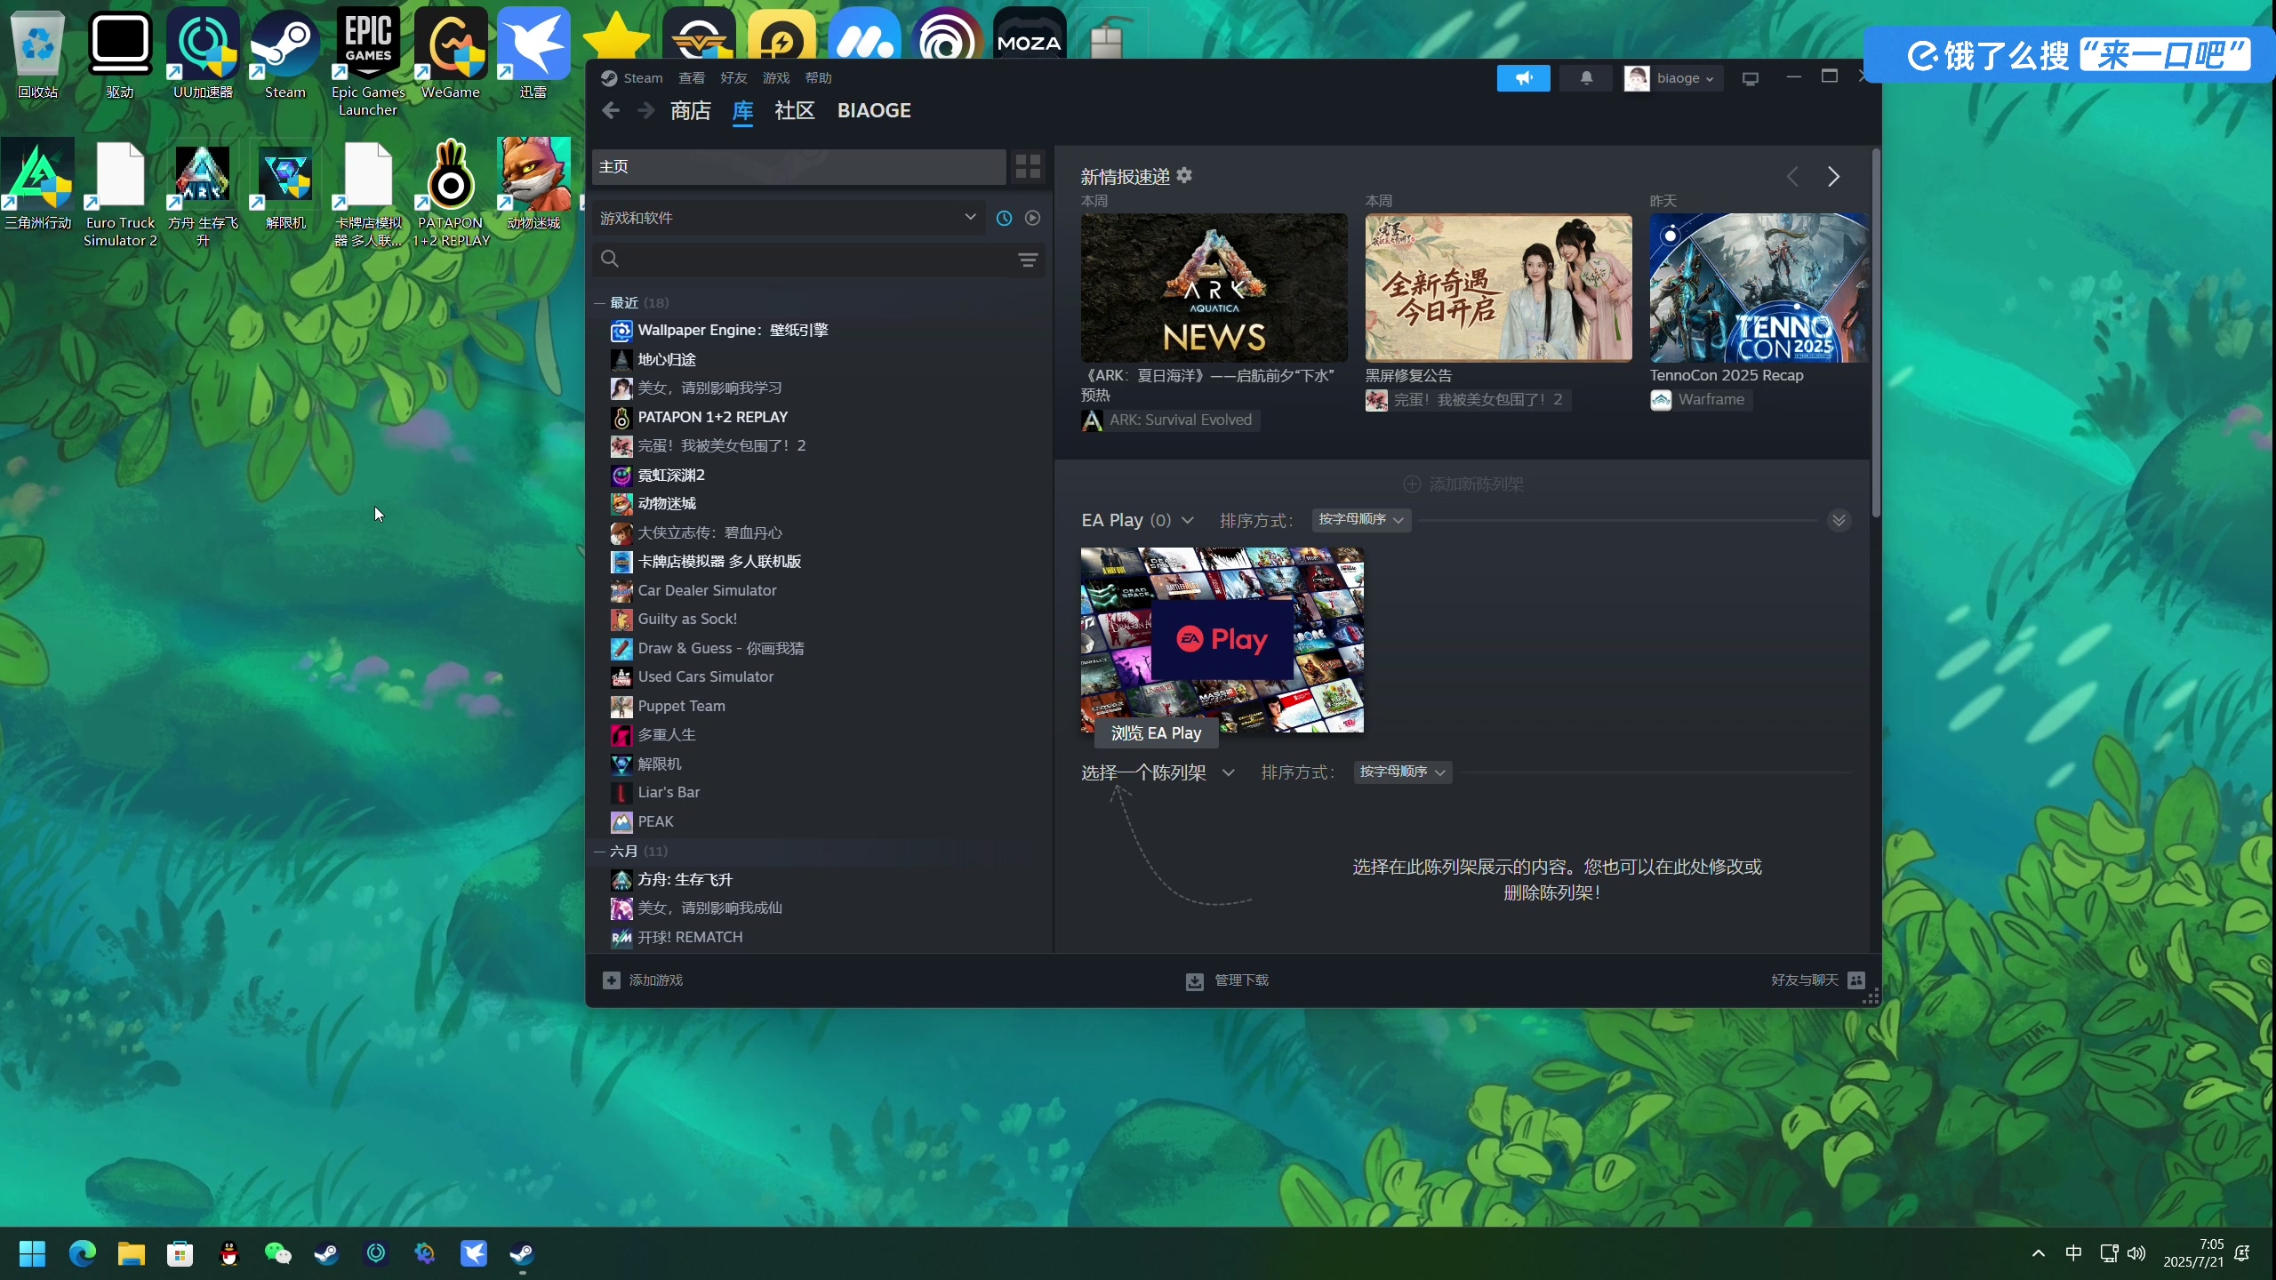
Task: Open the 好友 menu
Action: pos(733,78)
